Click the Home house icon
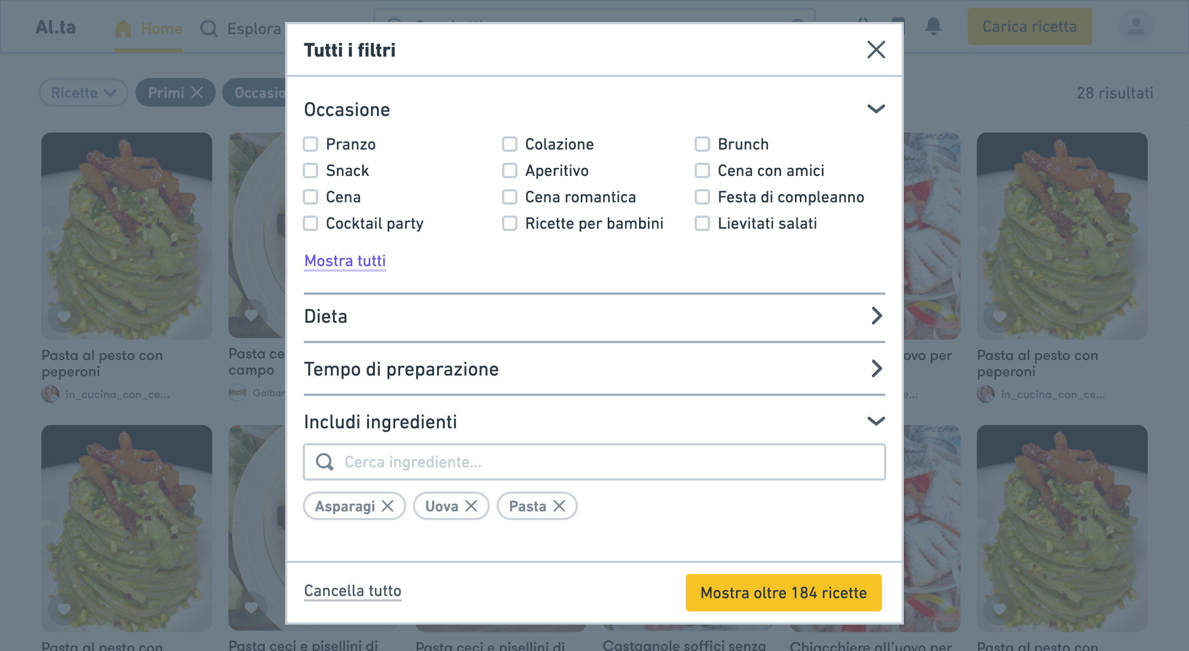Viewport: 1189px width, 651px height. (x=123, y=29)
